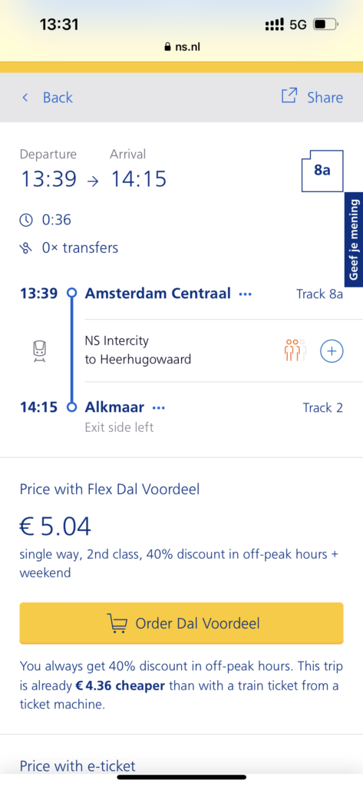Click the transfers icon
This screenshot has height=787, width=363.
click(26, 248)
